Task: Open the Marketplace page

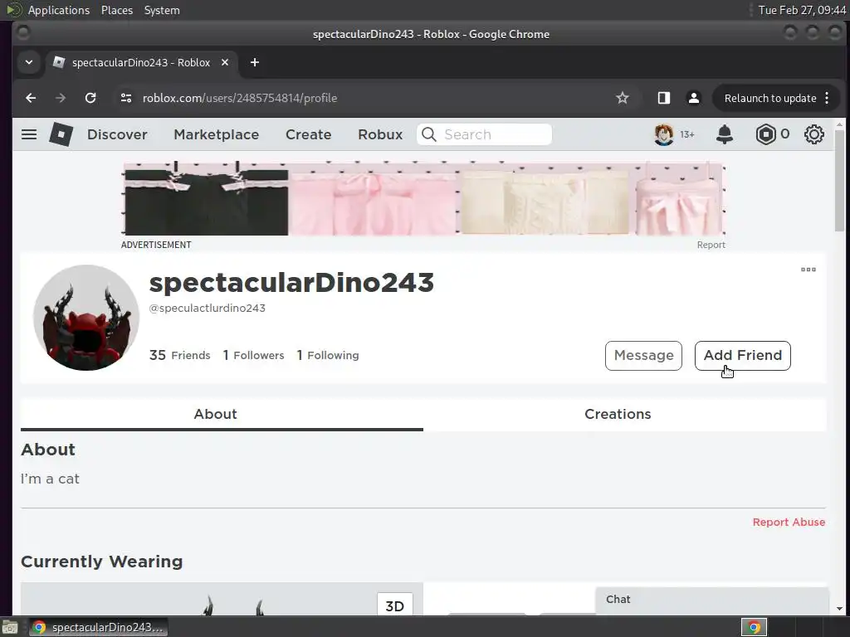Action: (217, 134)
